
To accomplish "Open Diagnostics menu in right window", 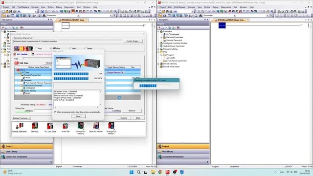I will coord(226,7).
